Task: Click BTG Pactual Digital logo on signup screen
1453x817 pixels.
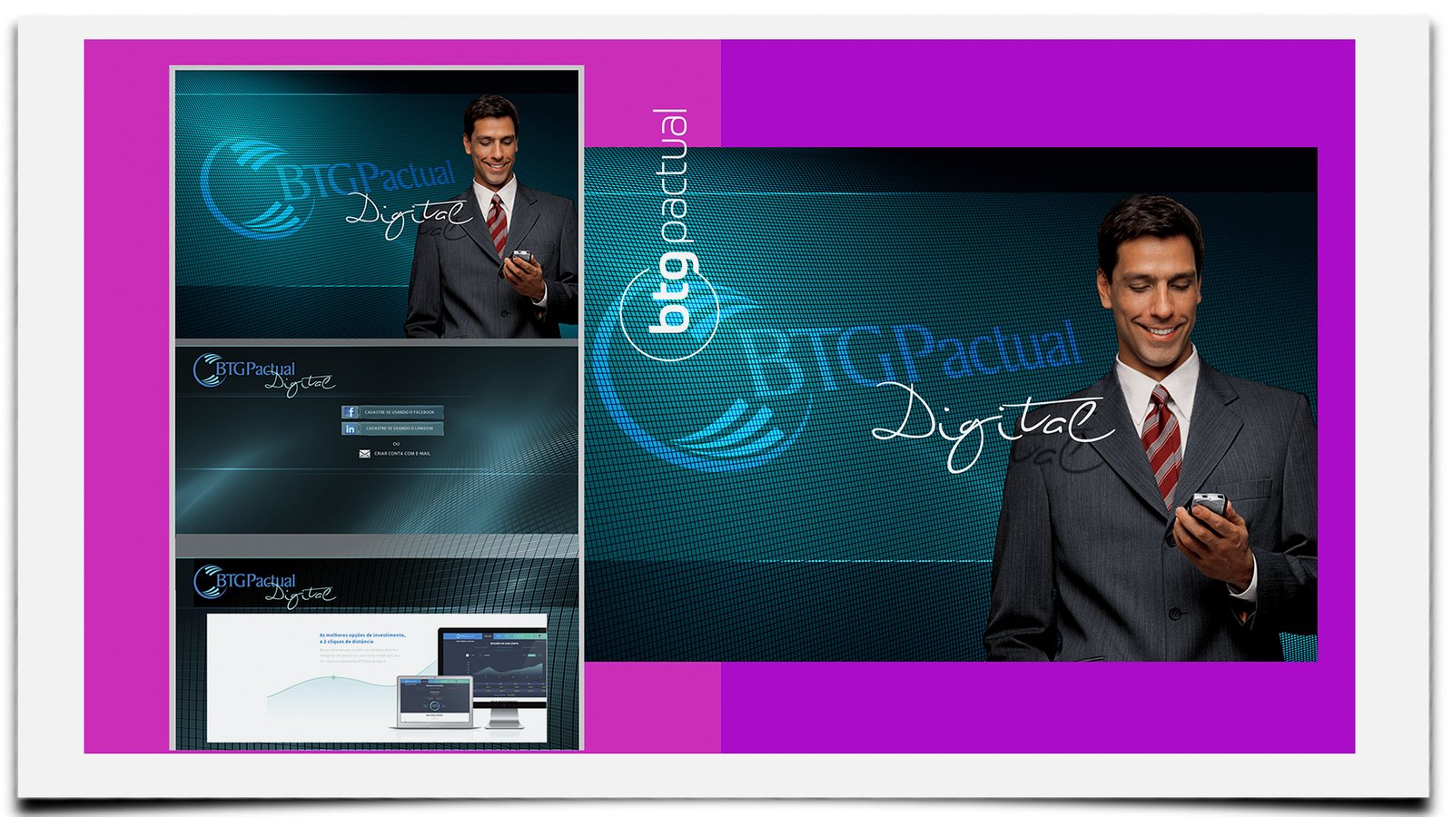Action: pyautogui.click(x=260, y=374)
